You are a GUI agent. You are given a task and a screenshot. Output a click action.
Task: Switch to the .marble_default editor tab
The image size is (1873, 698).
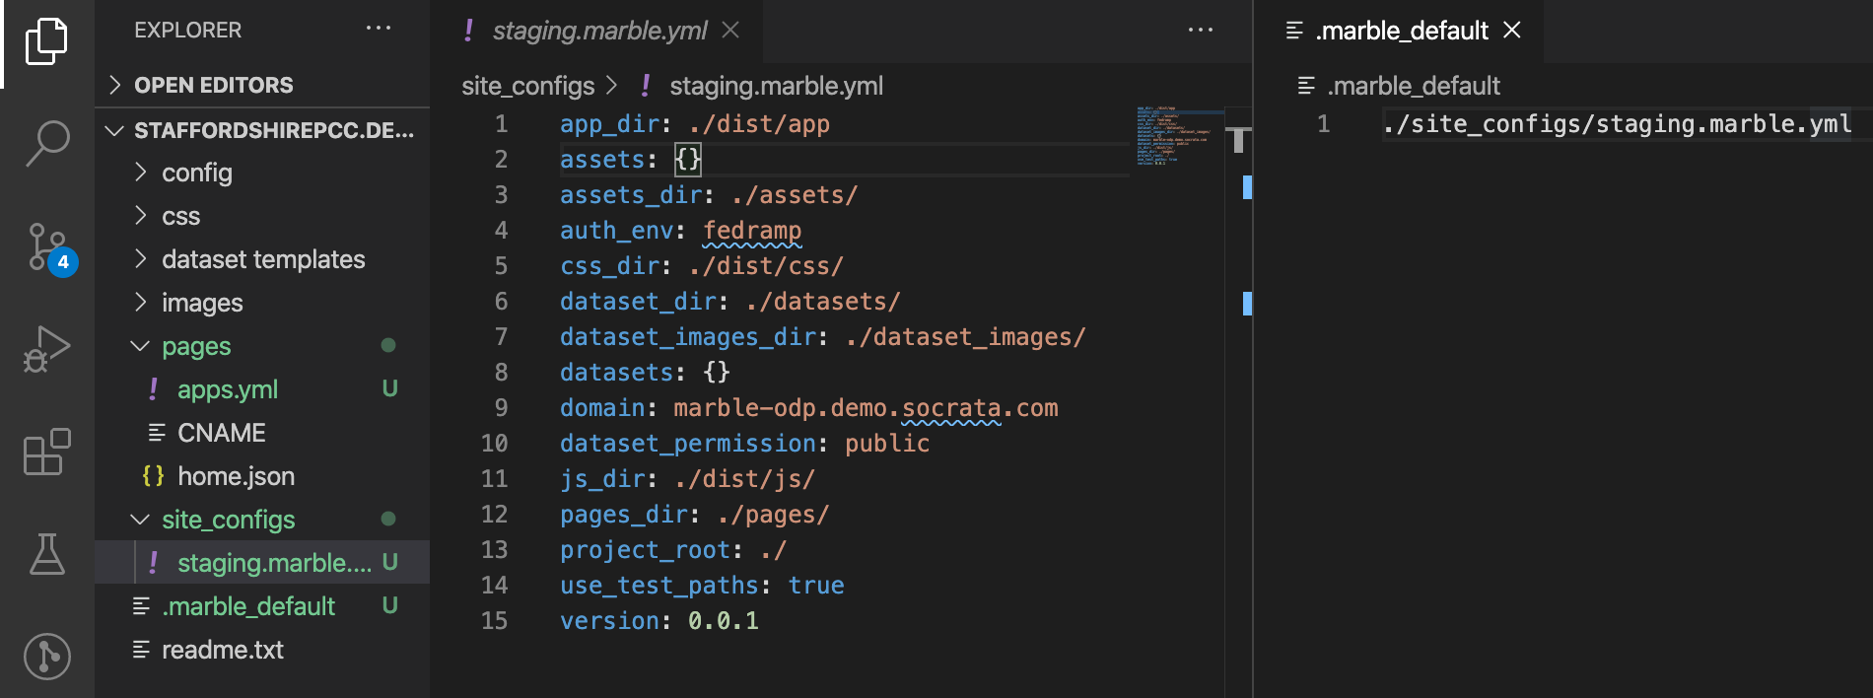pyautogui.click(x=1401, y=31)
